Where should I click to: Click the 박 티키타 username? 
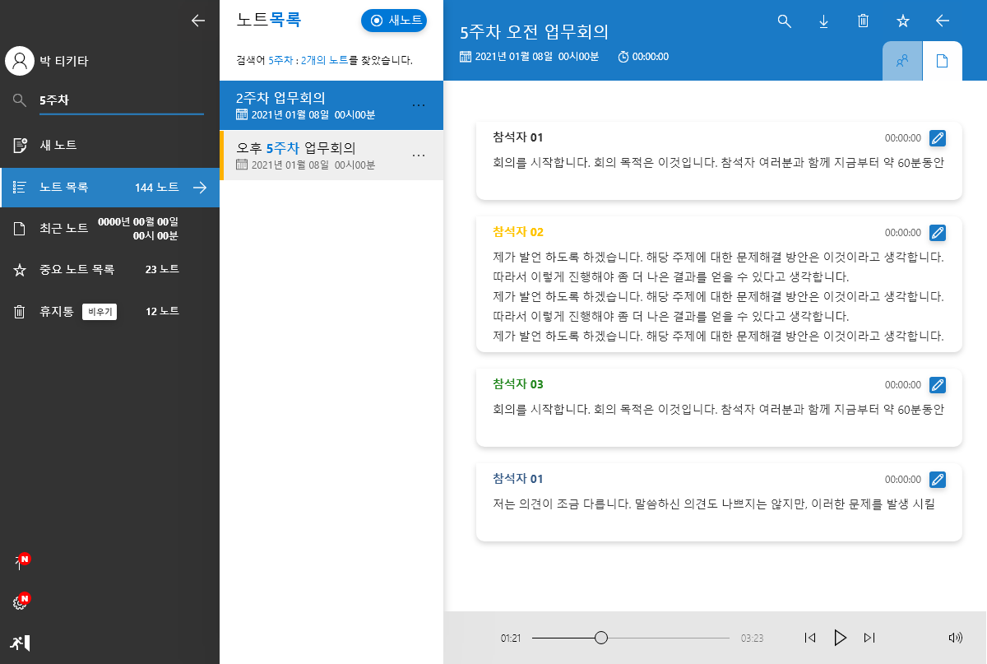tap(64, 61)
